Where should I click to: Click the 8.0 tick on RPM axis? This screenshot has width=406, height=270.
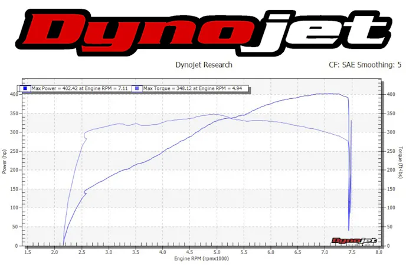pos(379,252)
